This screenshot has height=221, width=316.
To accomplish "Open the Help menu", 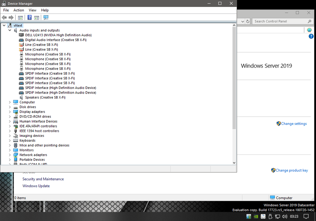I will click(x=45, y=10).
